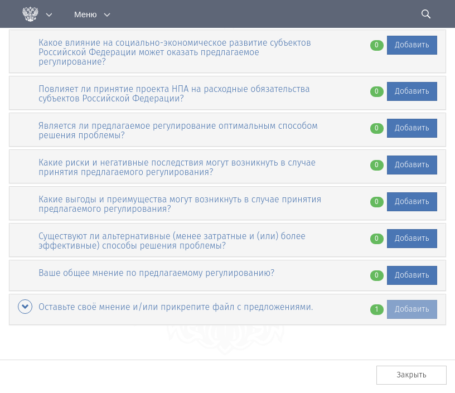Select the header menu area near the emblem

click(x=37, y=14)
